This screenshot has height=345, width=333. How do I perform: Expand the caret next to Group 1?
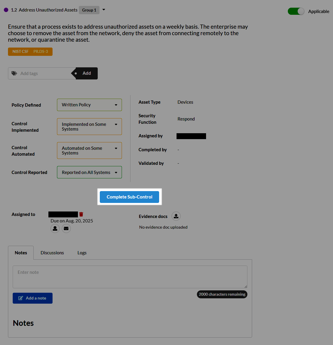click(x=104, y=10)
